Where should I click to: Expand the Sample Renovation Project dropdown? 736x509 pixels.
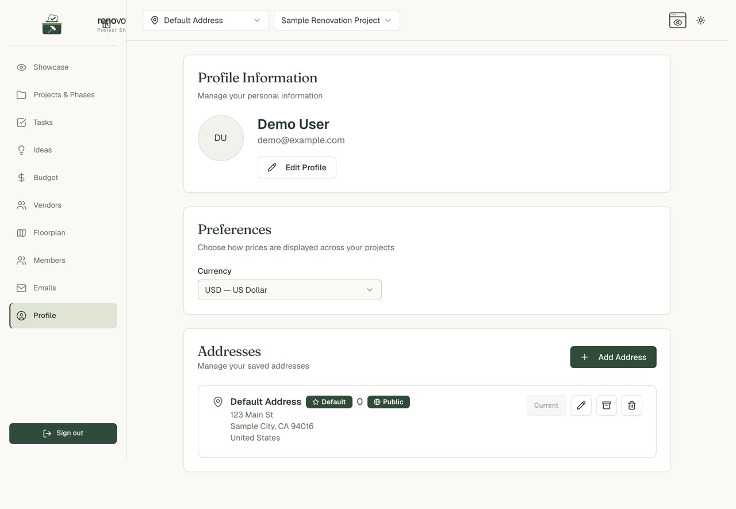click(x=337, y=20)
